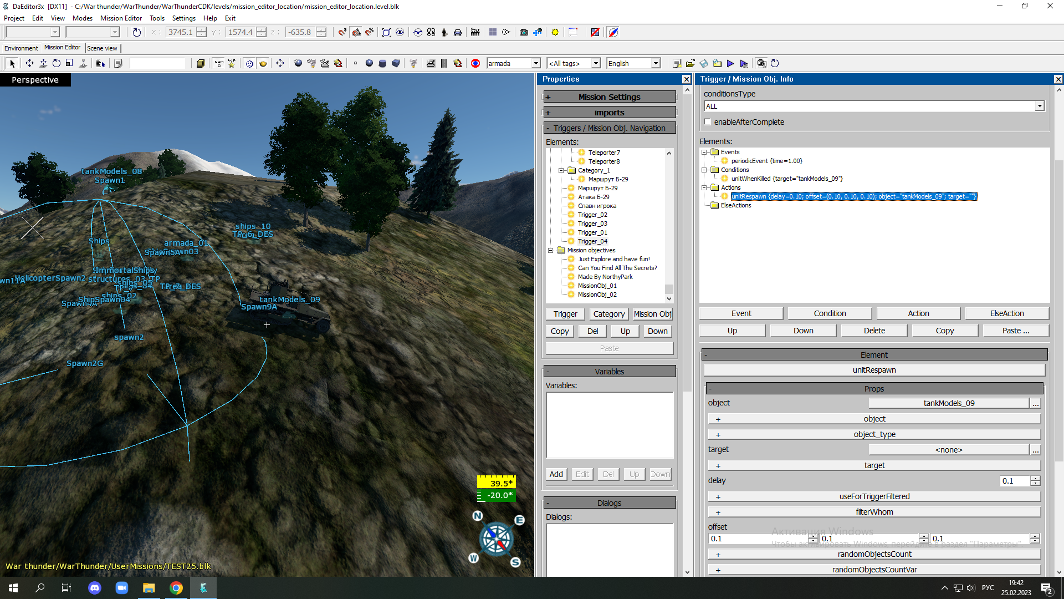Open the conditionsType ALL dropdown
This screenshot has width=1064, height=599.
pyautogui.click(x=1040, y=106)
